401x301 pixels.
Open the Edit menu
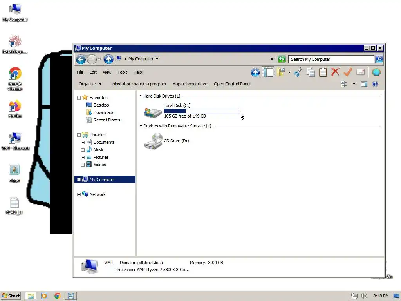point(93,72)
